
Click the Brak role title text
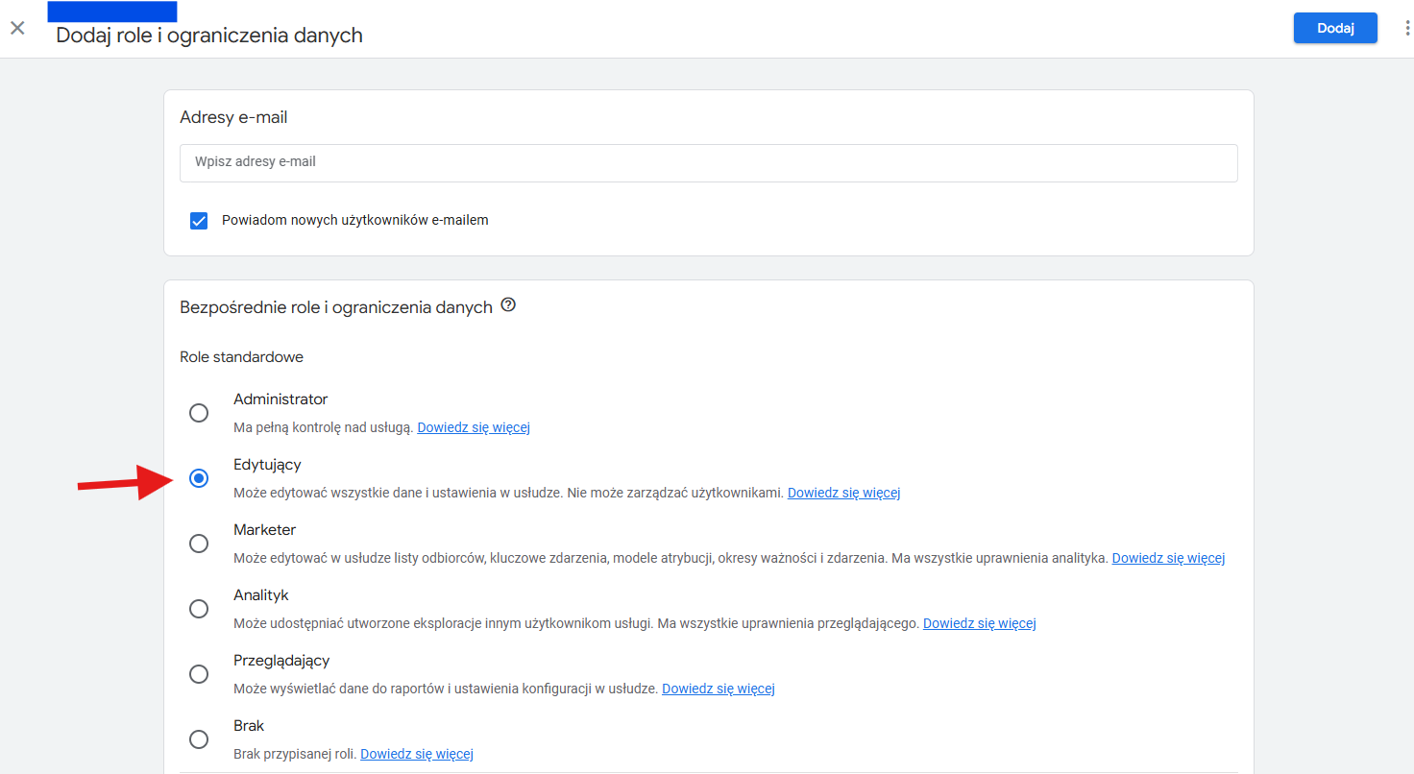point(249,726)
